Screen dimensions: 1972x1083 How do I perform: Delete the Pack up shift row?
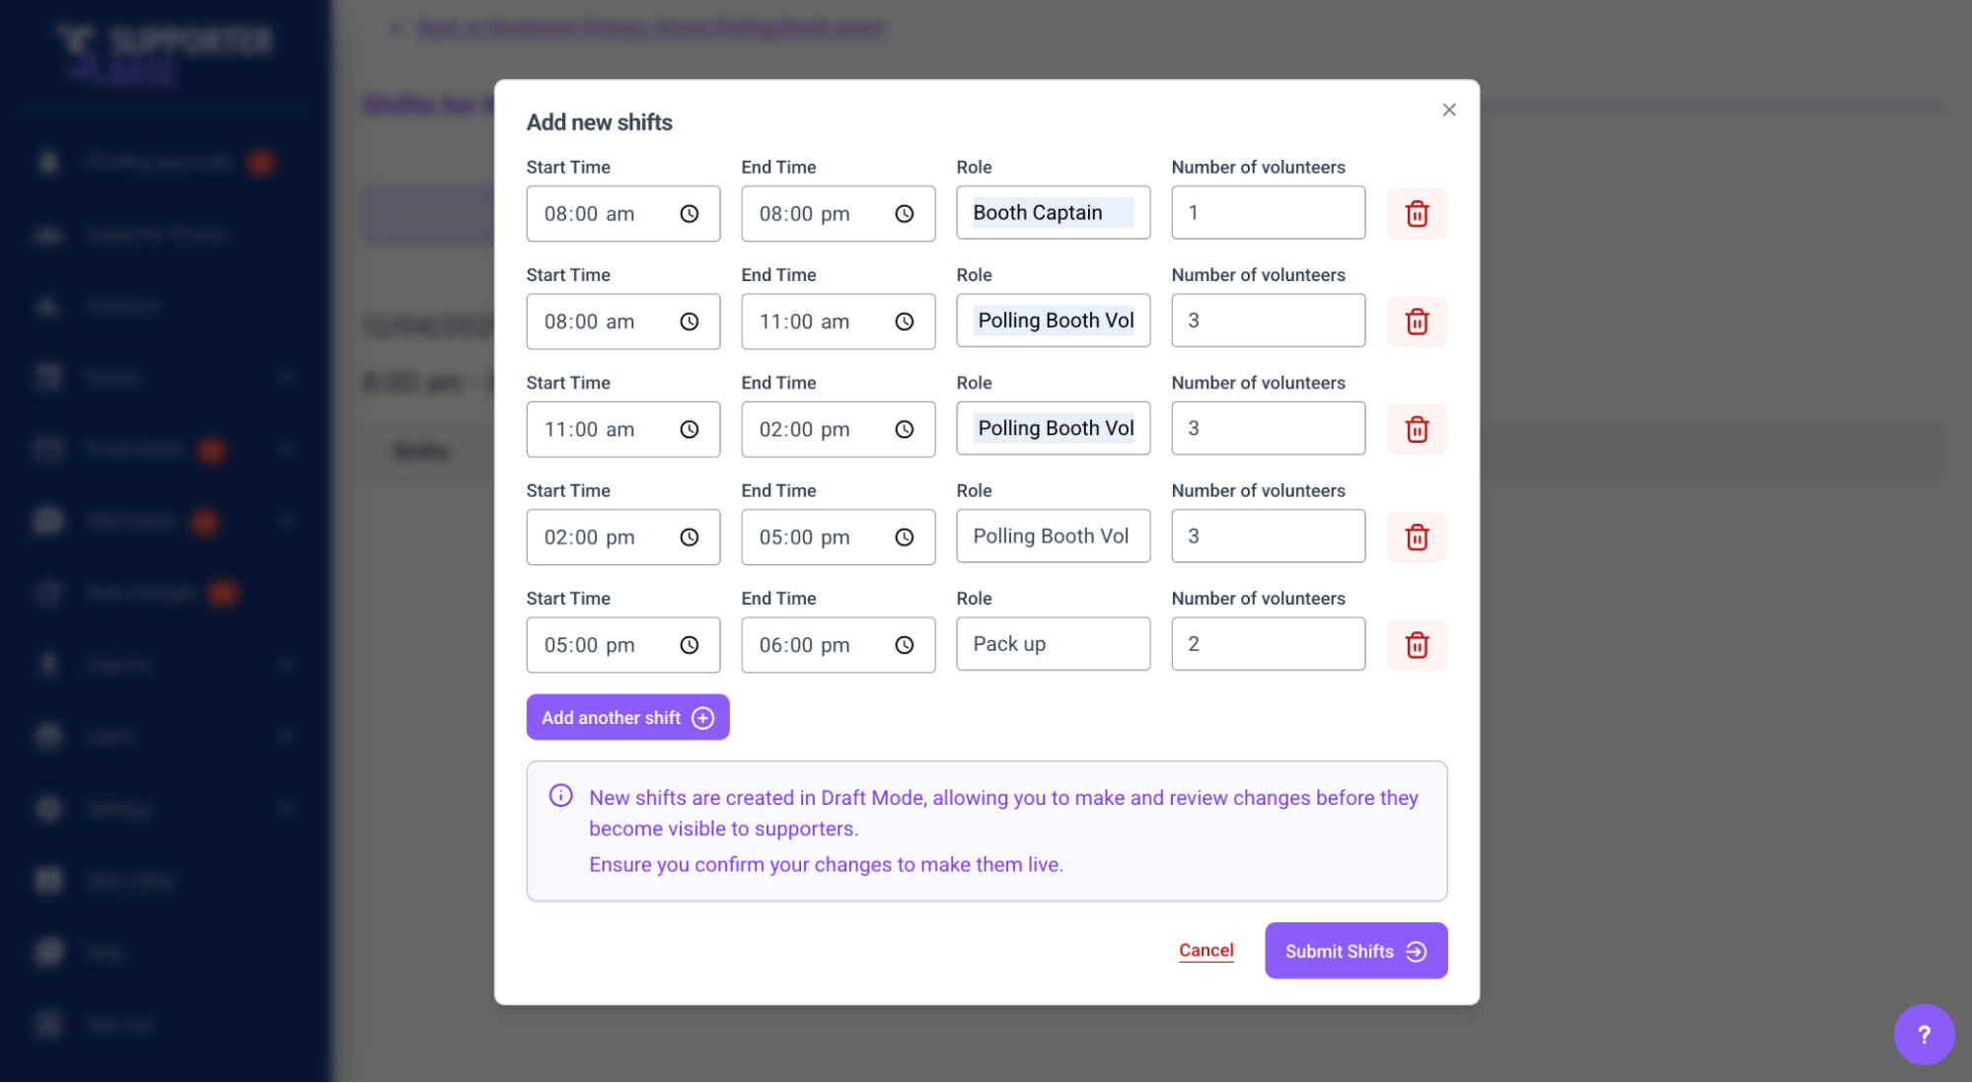1417,645
